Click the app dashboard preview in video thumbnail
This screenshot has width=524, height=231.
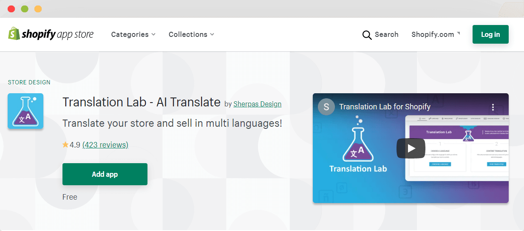point(457,148)
